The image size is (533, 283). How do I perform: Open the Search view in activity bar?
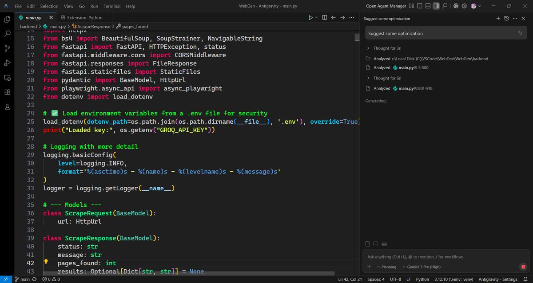click(7, 34)
